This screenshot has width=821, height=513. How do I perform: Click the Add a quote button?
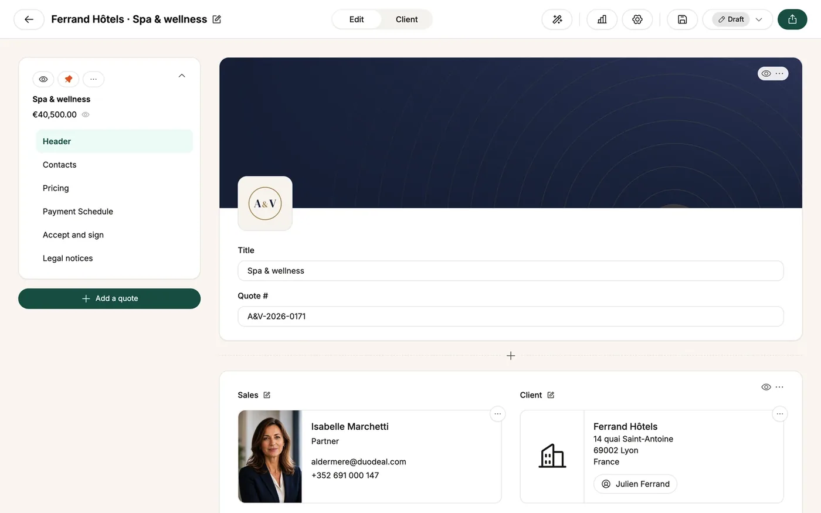[110, 298]
